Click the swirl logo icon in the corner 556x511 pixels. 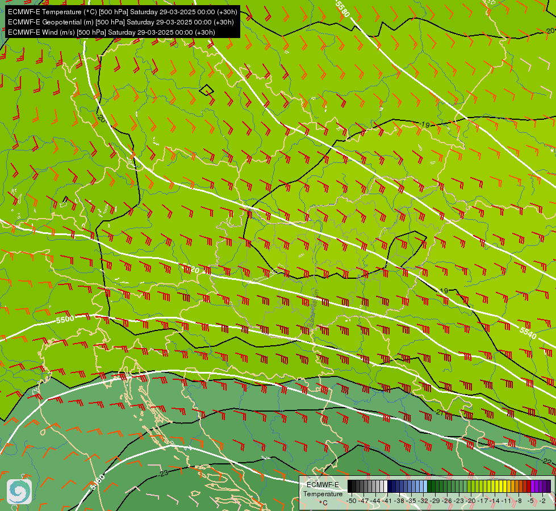pyautogui.click(x=19, y=492)
